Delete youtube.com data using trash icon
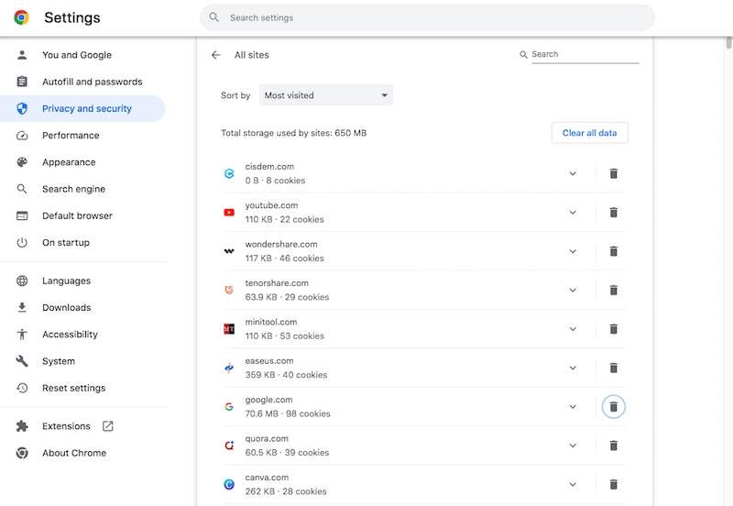This screenshot has height=506, width=733. [x=613, y=213]
